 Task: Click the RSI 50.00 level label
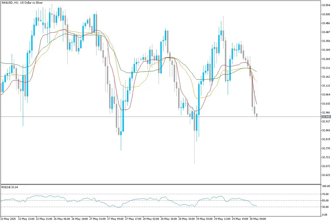[325, 200]
